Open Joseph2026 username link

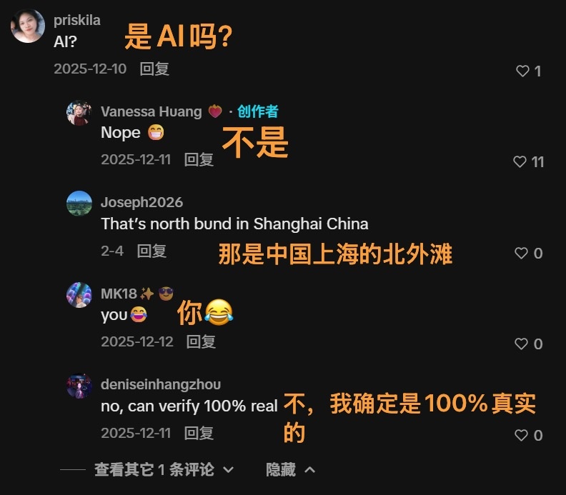142,202
